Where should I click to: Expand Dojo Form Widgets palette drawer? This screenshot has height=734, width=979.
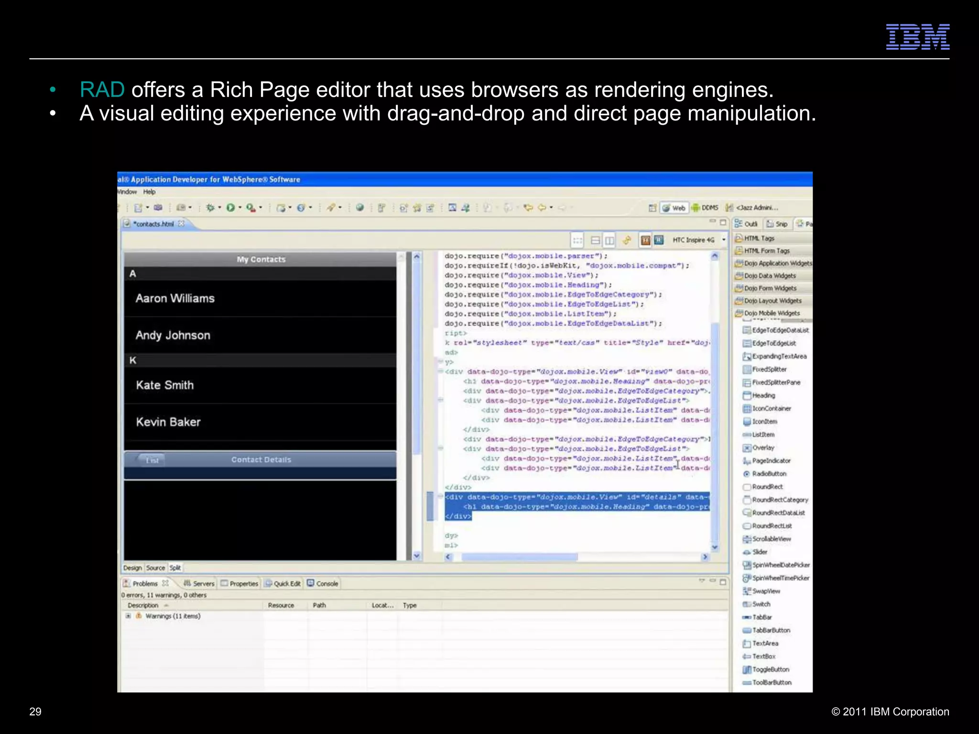pyautogui.click(x=773, y=288)
